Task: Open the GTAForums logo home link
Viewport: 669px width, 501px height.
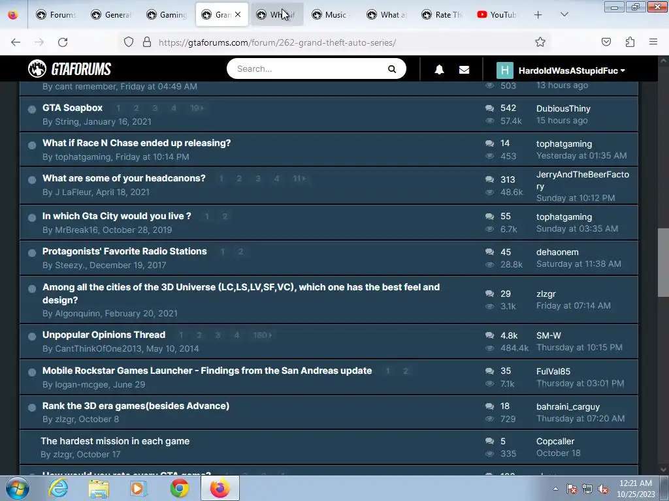Action: 69,68
